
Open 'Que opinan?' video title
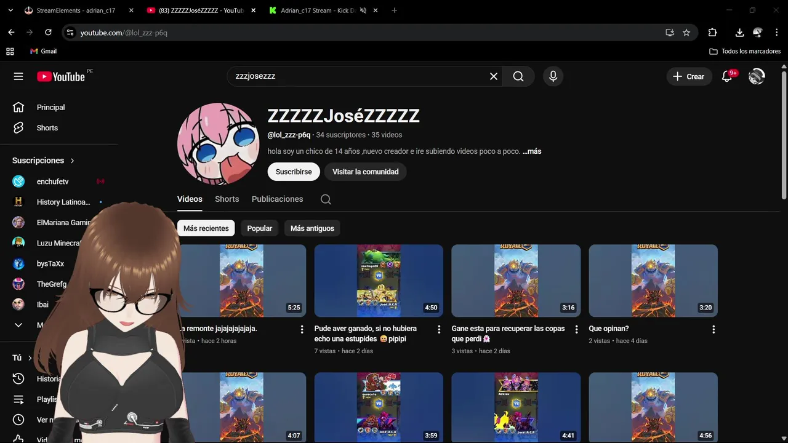coord(608,329)
